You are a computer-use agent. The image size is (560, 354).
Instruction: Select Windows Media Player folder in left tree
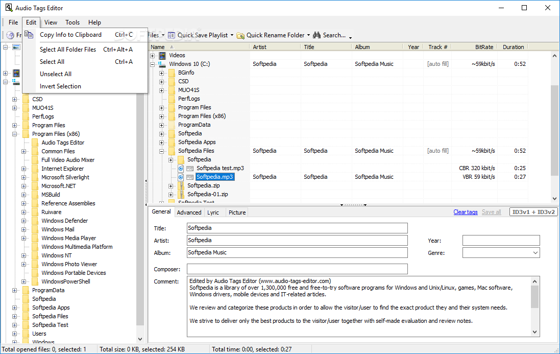[x=68, y=238]
